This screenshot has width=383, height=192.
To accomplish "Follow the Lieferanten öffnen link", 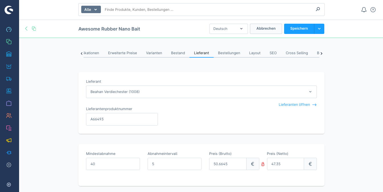I will pos(294,104).
